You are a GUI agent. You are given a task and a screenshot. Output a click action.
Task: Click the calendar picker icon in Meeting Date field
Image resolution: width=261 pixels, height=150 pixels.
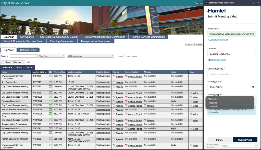[253, 87]
